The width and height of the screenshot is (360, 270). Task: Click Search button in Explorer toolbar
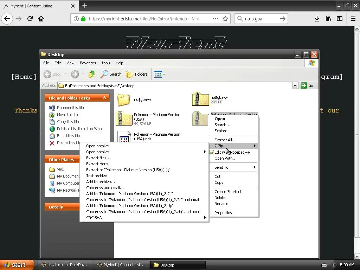pyautogui.click(x=111, y=74)
